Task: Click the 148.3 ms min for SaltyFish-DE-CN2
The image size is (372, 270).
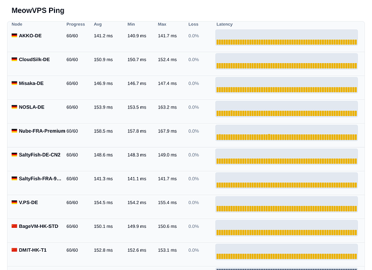Action: coord(136,155)
